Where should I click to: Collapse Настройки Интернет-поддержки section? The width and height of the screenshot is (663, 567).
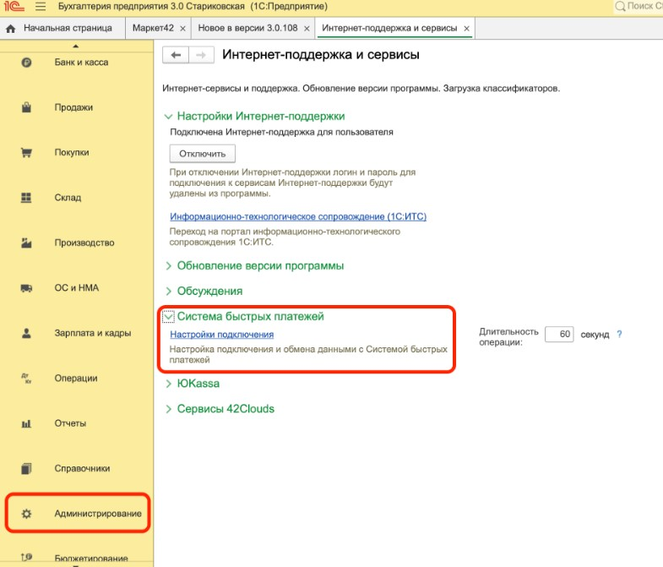[x=168, y=117]
